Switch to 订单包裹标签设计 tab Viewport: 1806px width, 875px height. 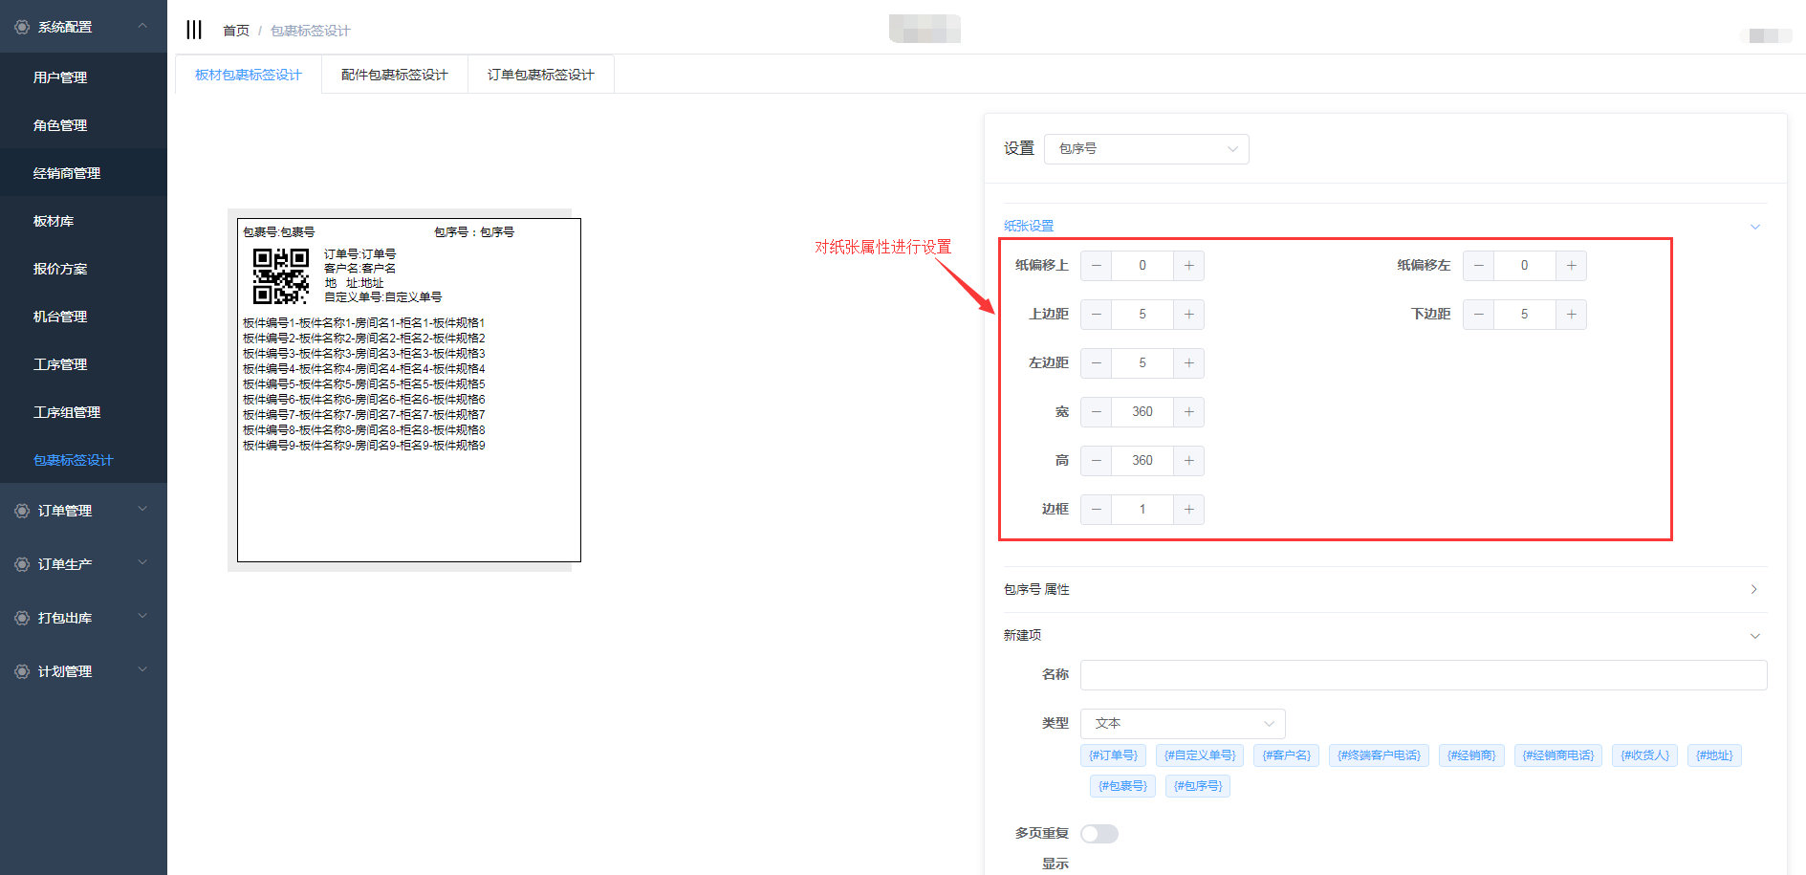tap(540, 75)
